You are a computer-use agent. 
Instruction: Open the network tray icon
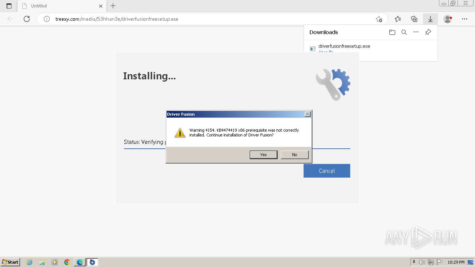pos(431,262)
